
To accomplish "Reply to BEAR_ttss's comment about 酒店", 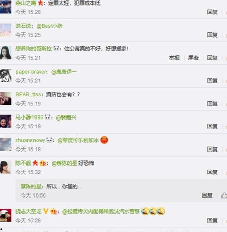I will click(x=212, y=104).
